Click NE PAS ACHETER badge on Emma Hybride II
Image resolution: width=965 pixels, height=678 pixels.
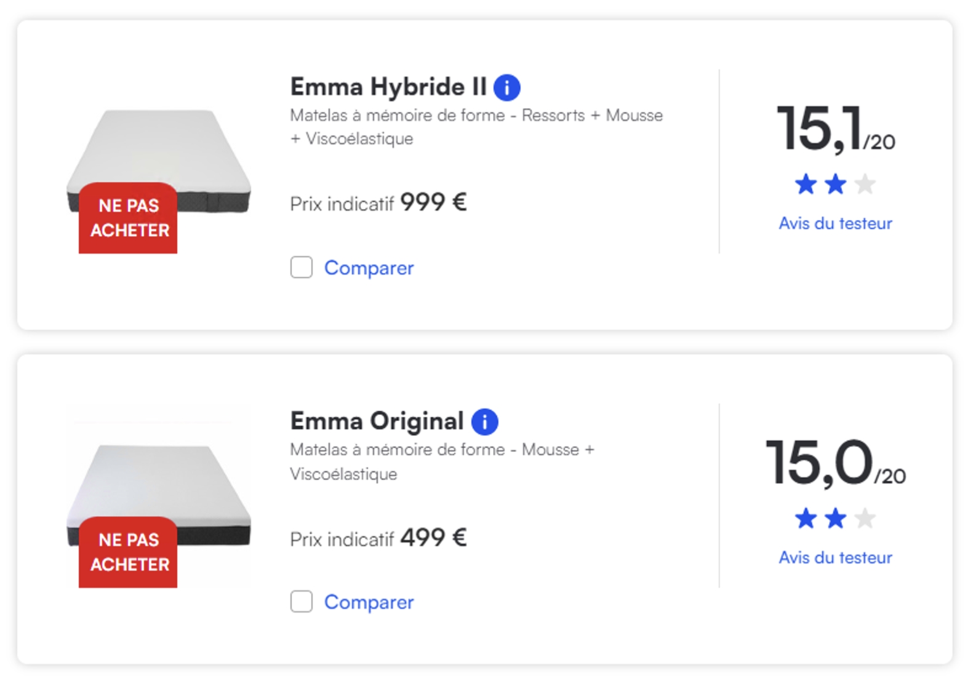[128, 218]
